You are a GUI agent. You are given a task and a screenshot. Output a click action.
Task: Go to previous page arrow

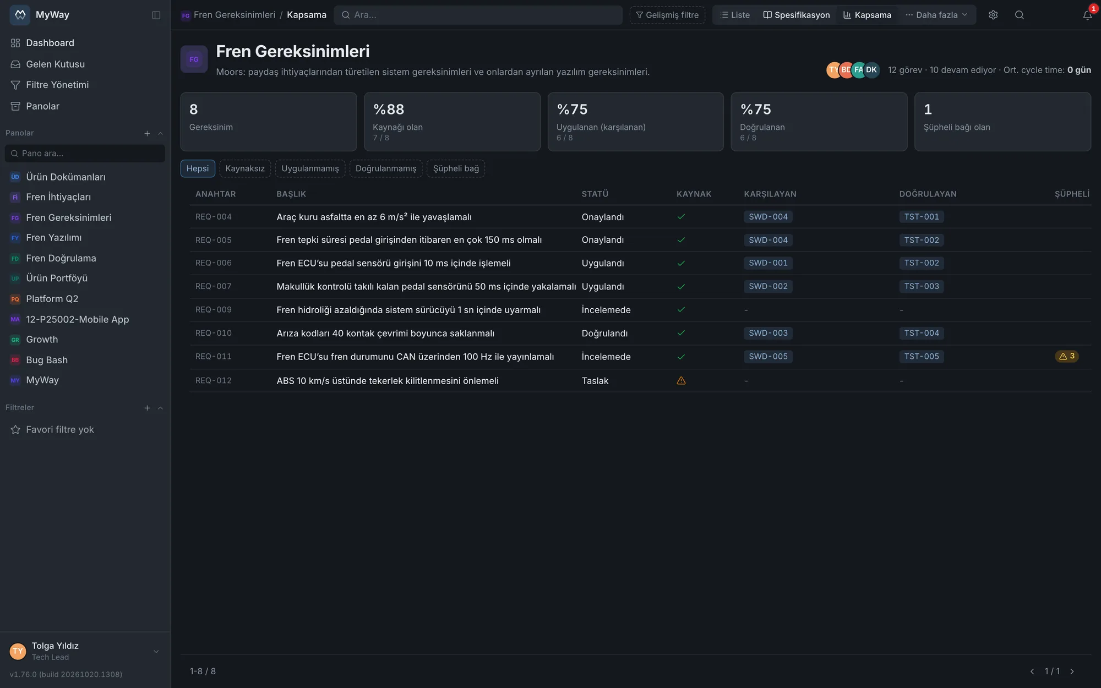[x=1032, y=671]
